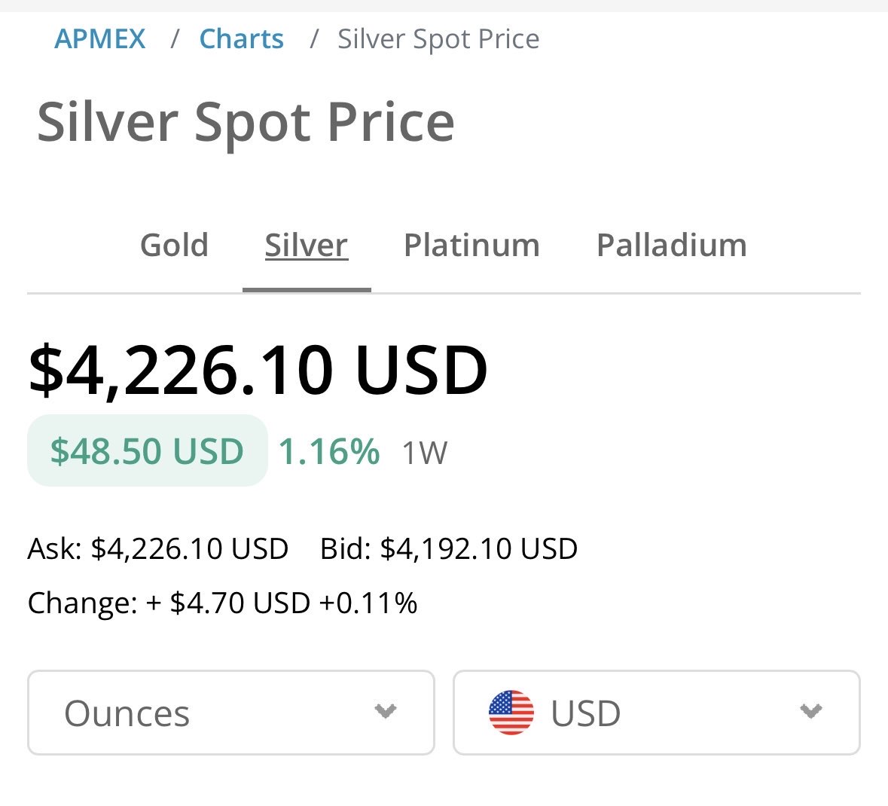888x806 pixels.
Task: Click the Ounces dropdown chevron arrow
Action: 386,711
